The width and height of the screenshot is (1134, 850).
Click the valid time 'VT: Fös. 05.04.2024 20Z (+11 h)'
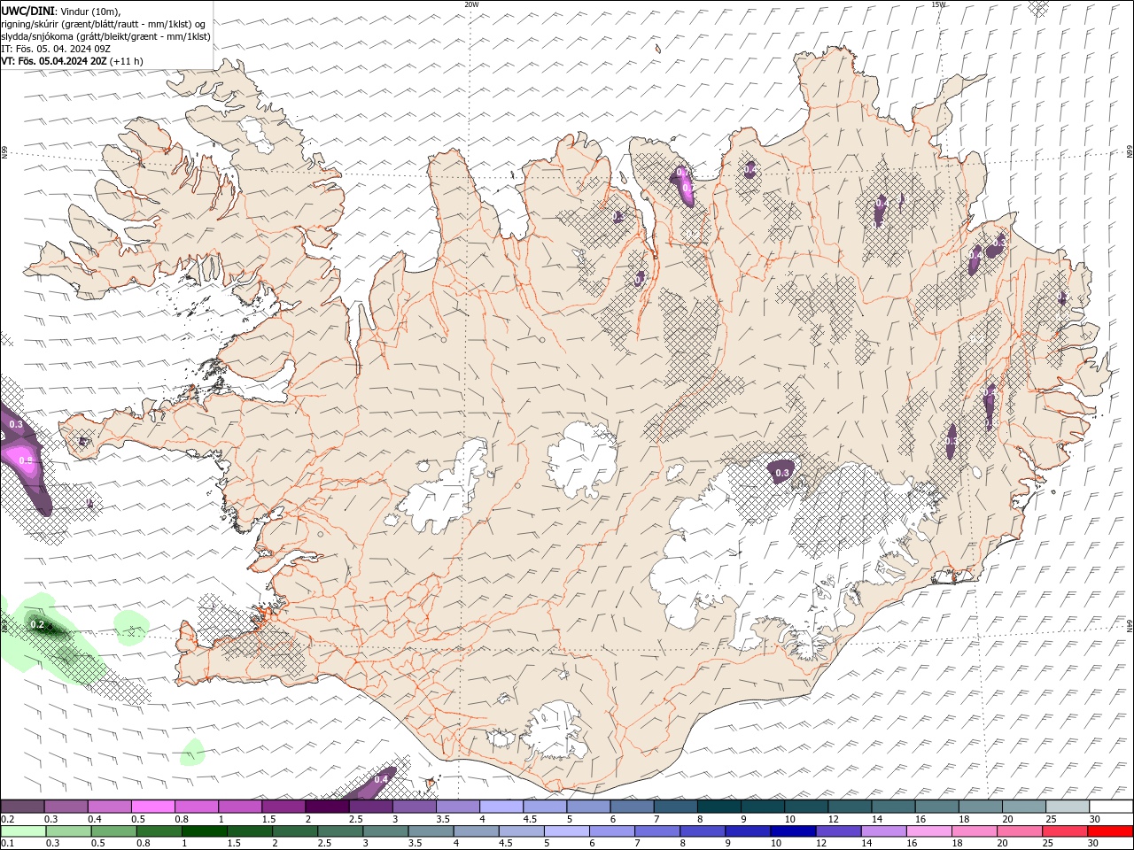(x=72, y=61)
